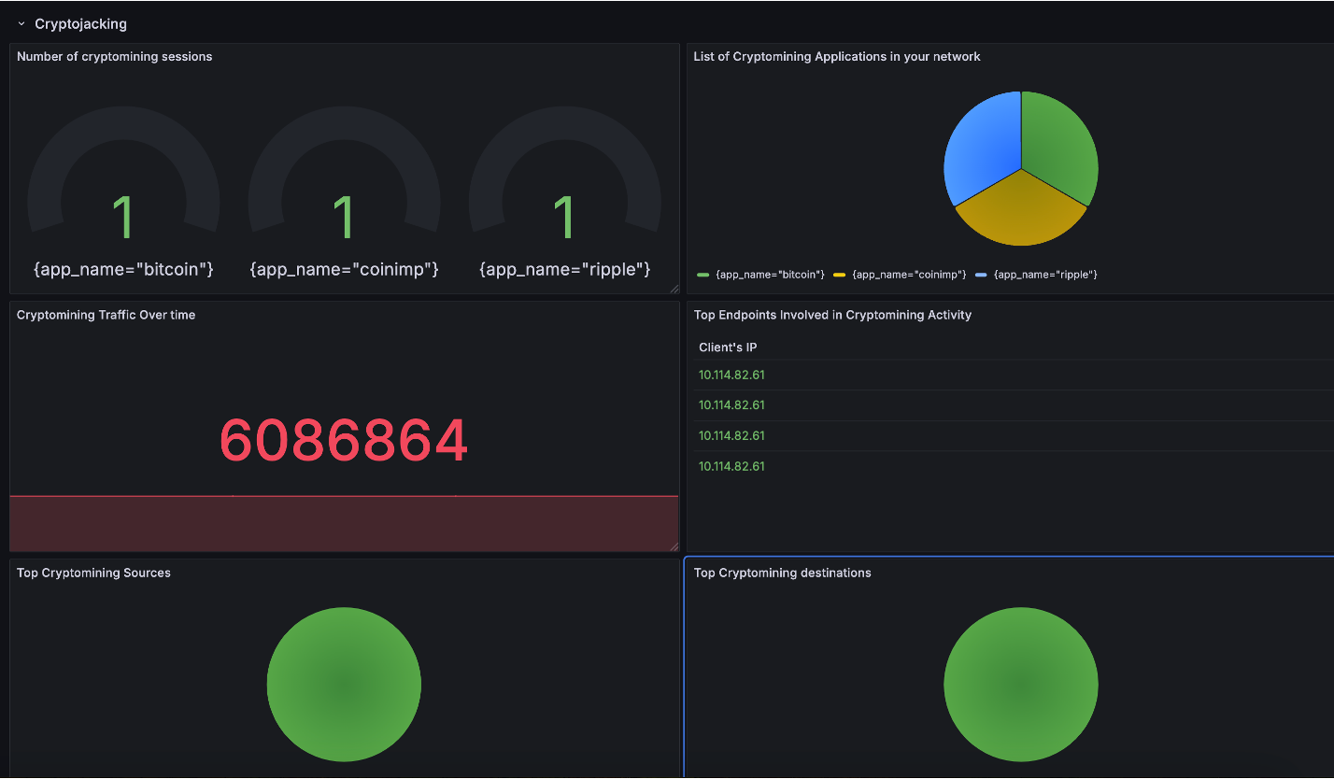Toggle the coinimp series in the pie legend
1334x779 pixels.
point(909,275)
